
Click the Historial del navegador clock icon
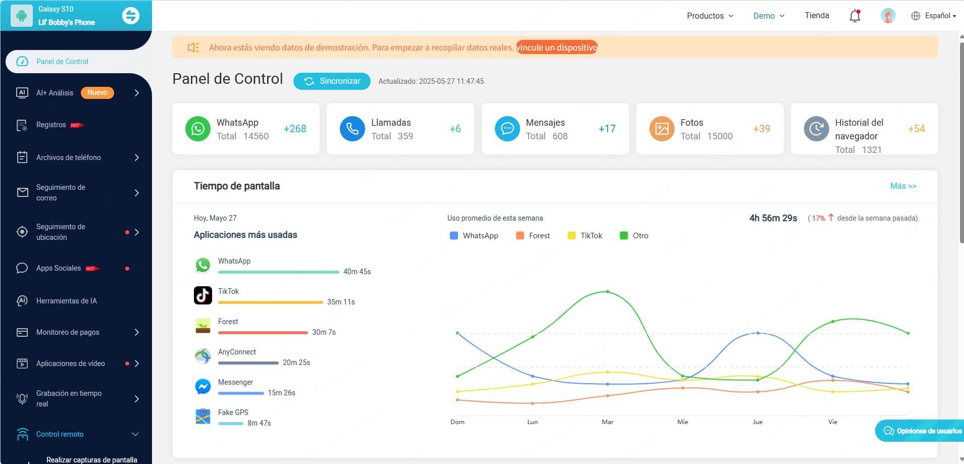816,129
